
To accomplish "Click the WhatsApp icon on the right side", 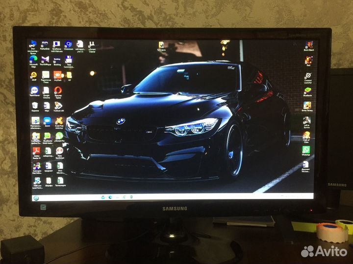I will (306, 150).
